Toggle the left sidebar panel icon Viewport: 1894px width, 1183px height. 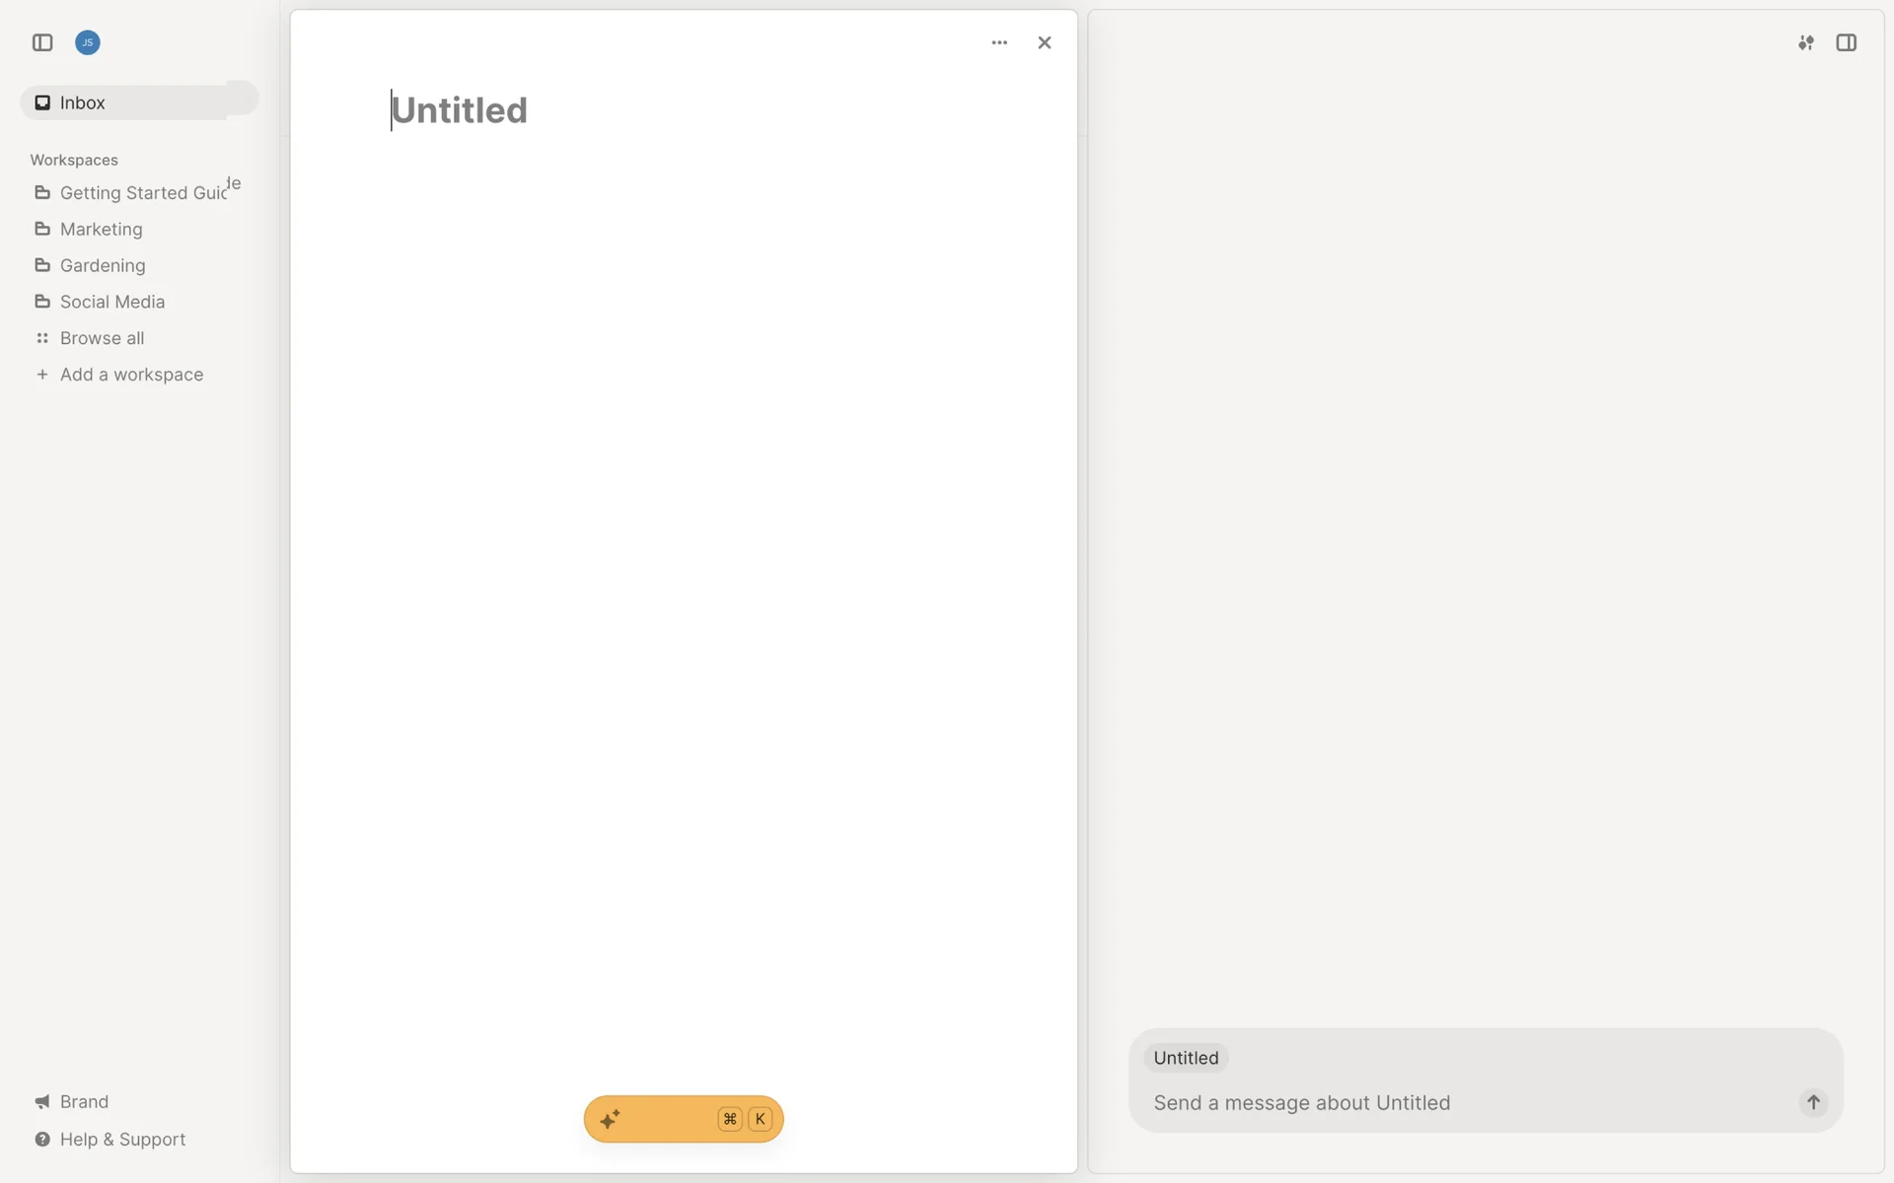(x=42, y=42)
